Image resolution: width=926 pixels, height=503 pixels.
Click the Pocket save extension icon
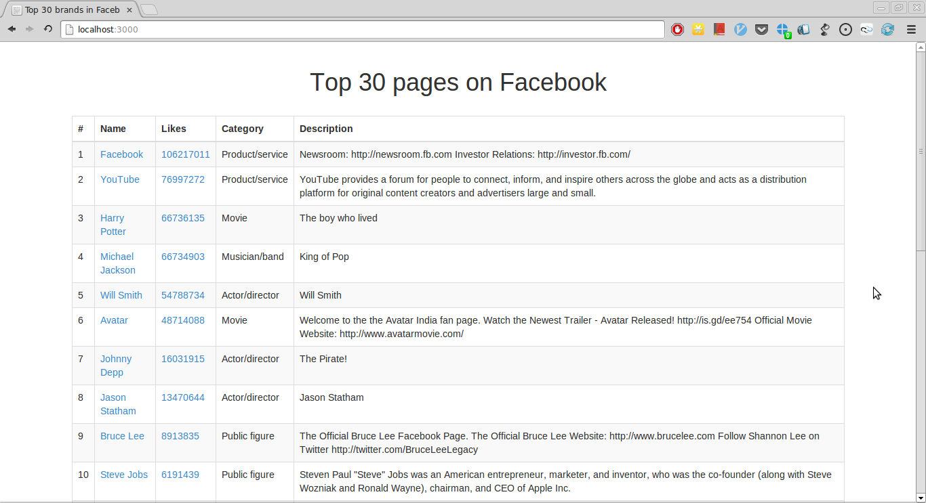pos(761,29)
